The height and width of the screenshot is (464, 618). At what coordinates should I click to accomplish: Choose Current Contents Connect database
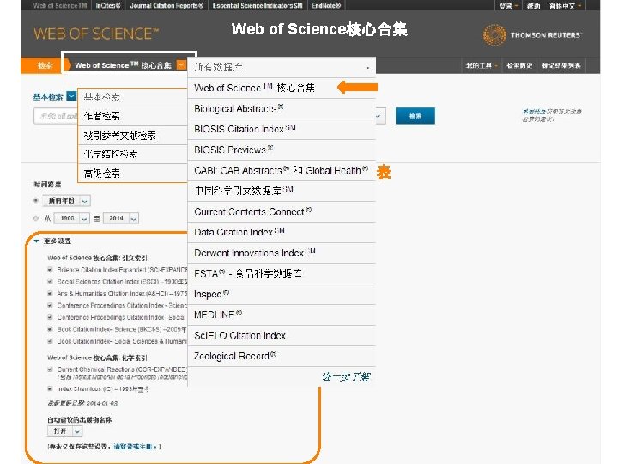tap(282, 212)
